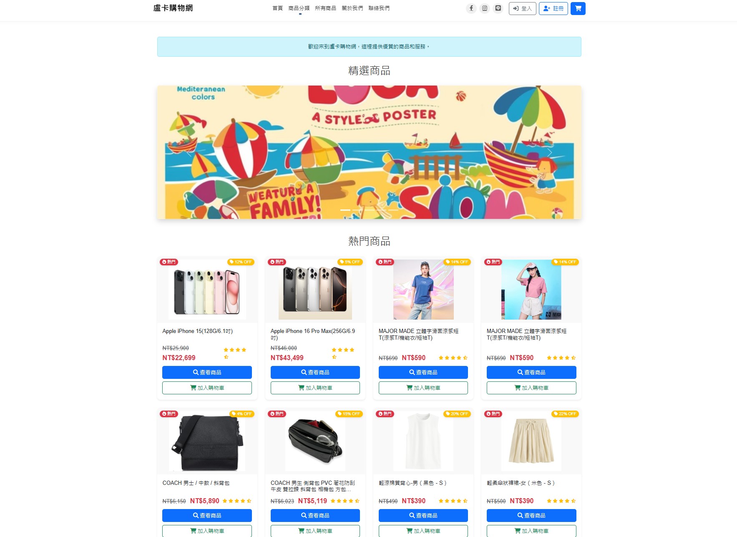This screenshot has width=737, height=537.
Task: Open the 輕柔傘狀褲裙 product title
Action: point(521,483)
